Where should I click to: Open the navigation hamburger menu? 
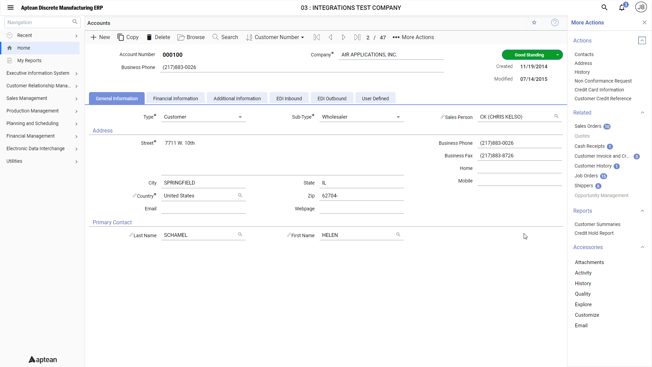[11, 7]
